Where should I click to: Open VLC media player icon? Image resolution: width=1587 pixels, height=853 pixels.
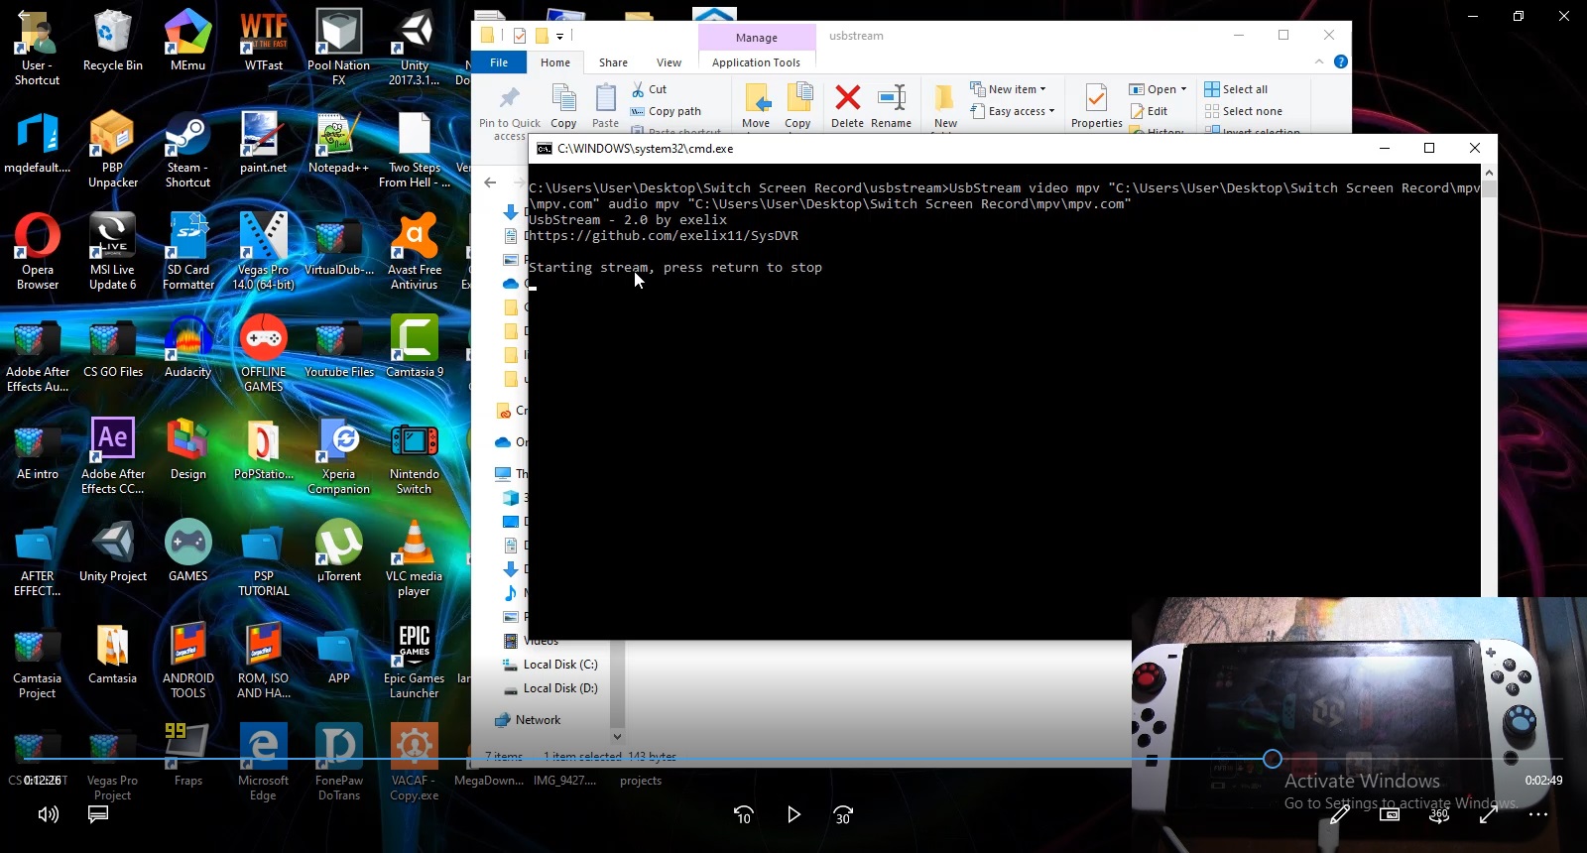(x=414, y=558)
